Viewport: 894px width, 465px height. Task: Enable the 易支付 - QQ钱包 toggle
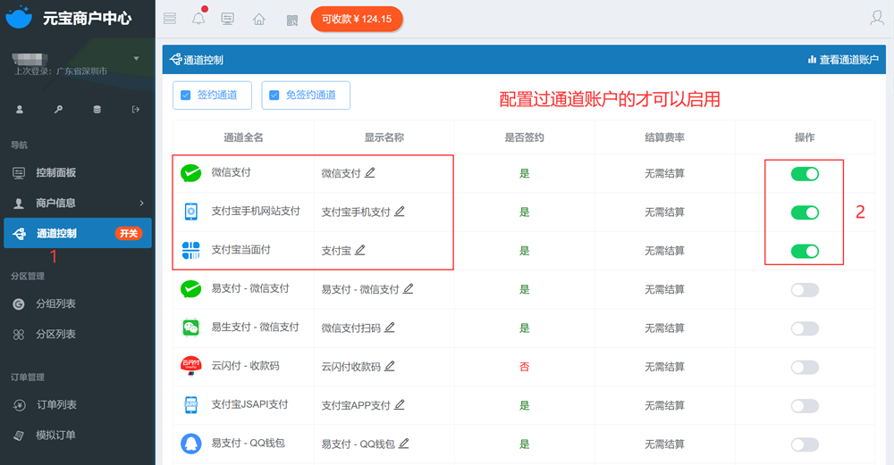click(805, 444)
